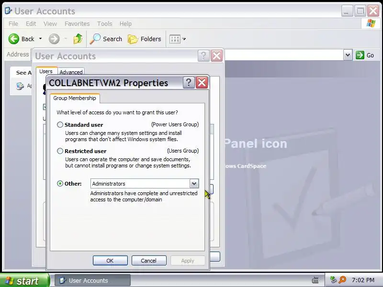
Task: Toggle the Folders pane button
Action: click(145, 39)
